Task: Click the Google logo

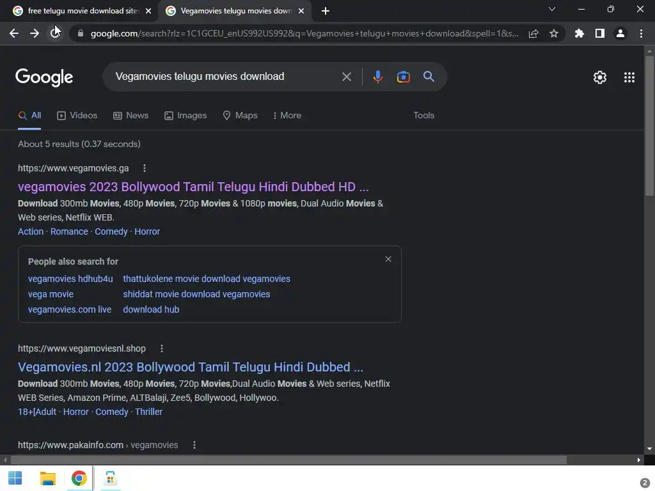Action: (x=44, y=77)
